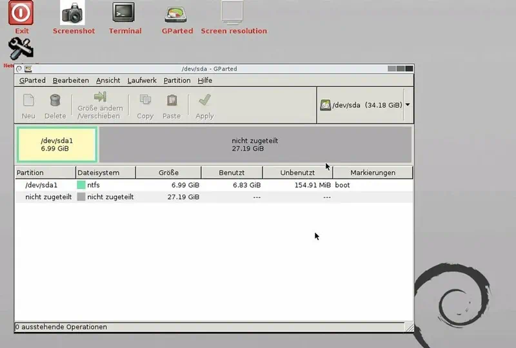The height and width of the screenshot is (348, 516).
Task: Click the boot flag cell
Action: [x=342, y=185]
